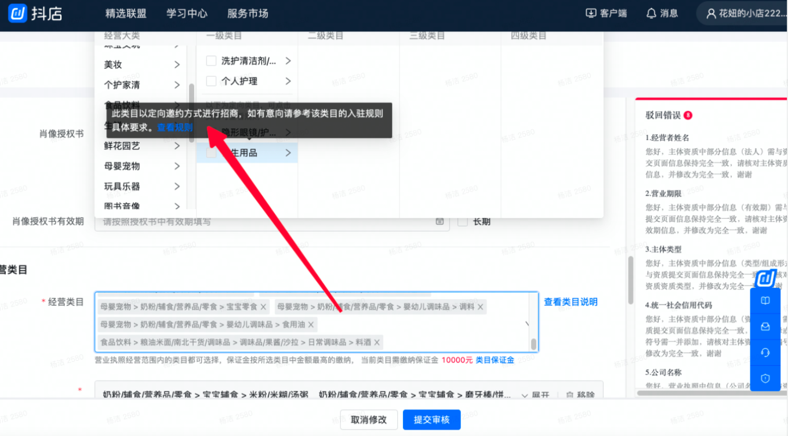Screen dimensions: 788x436
Task: Remove the 料酒 category tag
Action: (377, 342)
